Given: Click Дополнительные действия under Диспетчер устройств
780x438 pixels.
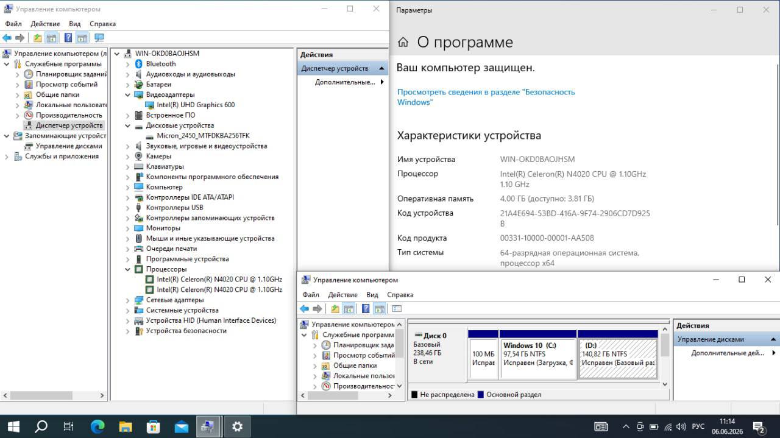Looking at the screenshot, I should pos(345,82).
